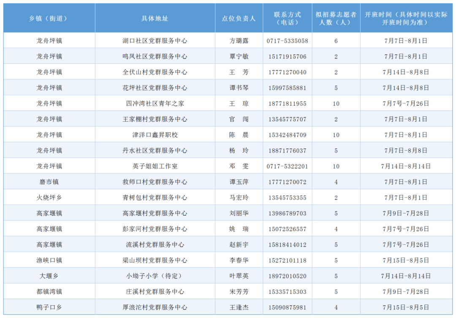Click the 乡镇（街道） column header

click(x=49, y=18)
